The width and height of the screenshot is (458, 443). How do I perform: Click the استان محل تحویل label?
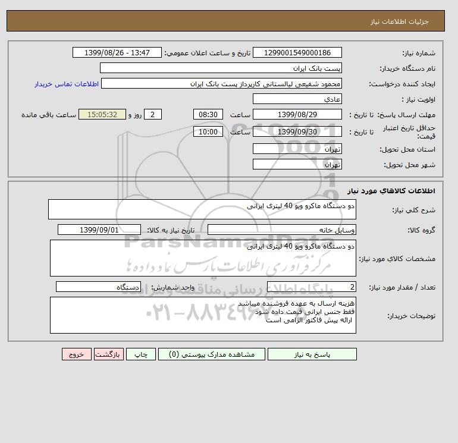tap(407, 149)
